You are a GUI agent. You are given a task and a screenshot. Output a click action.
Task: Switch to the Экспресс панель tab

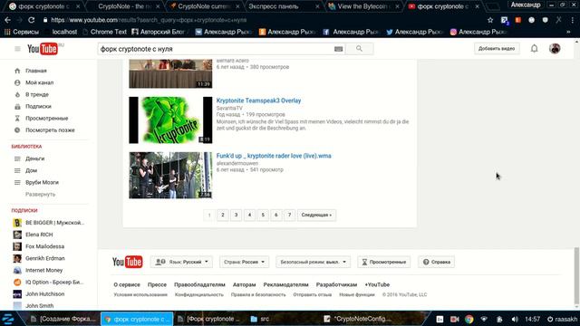click(x=282, y=6)
